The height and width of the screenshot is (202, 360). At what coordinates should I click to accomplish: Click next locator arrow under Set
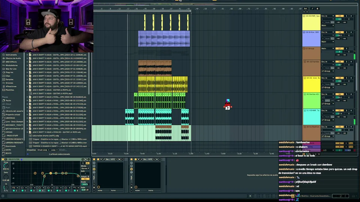[307, 12]
